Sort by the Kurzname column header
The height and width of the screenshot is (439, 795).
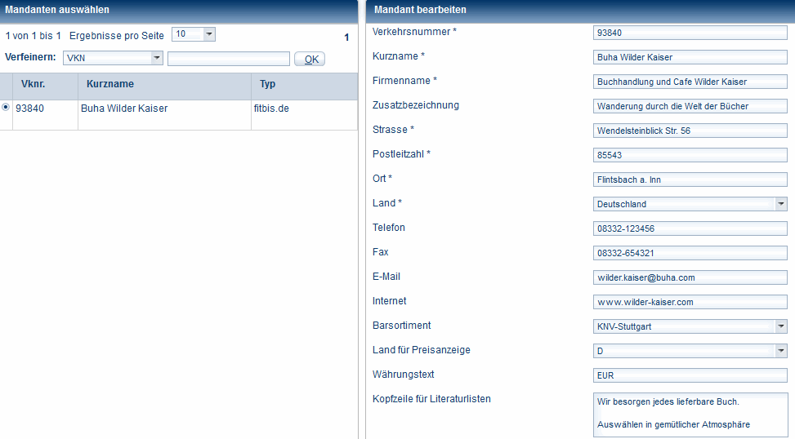pyautogui.click(x=110, y=84)
